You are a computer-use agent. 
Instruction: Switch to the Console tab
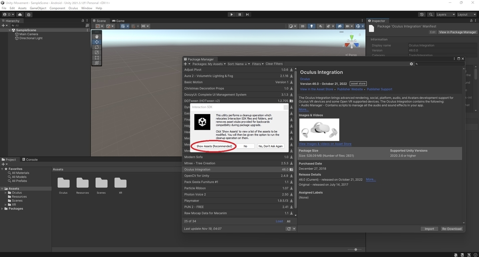pyautogui.click(x=29, y=160)
